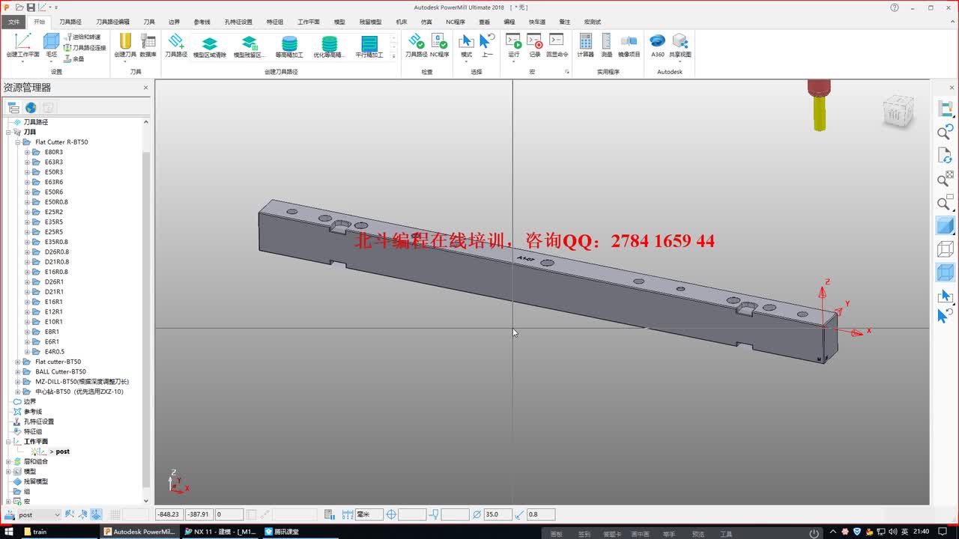
Task: Switch to the 刀具路径 ribbon tab
Action: coord(70,22)
